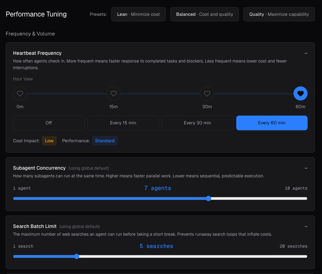This screenshot has width=322, height=274.
Task: Select the 30m heart marker
Action: pyautogui.click(x=207, y=93)
